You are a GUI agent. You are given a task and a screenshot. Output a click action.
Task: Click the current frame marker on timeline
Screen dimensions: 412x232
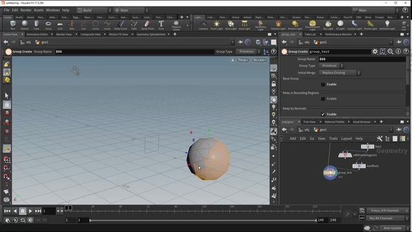point(68,208)
